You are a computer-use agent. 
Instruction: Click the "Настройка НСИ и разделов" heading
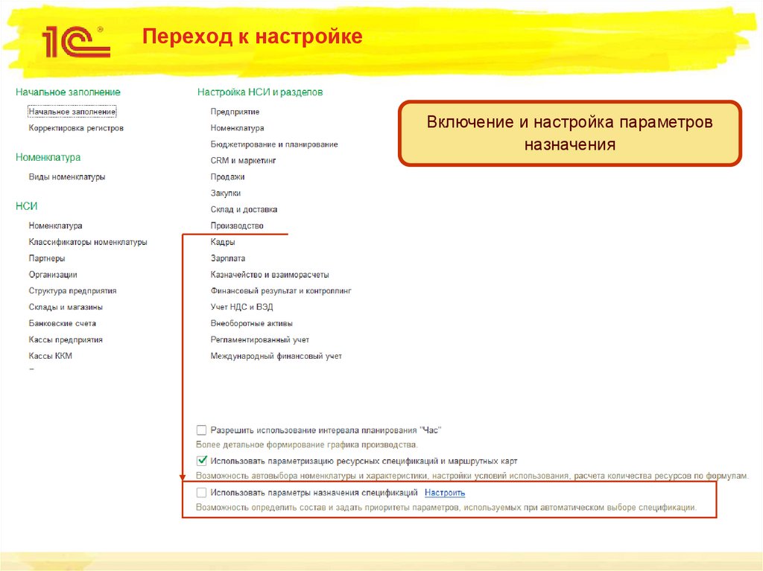(262, 92)
